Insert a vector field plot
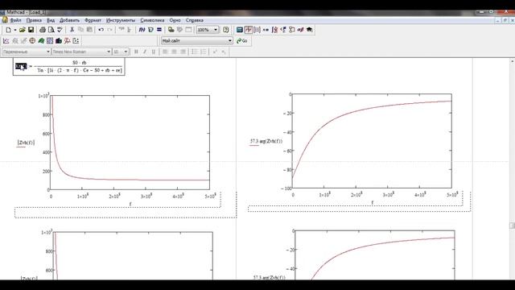515x290 pixels. (x=76, y=41)
